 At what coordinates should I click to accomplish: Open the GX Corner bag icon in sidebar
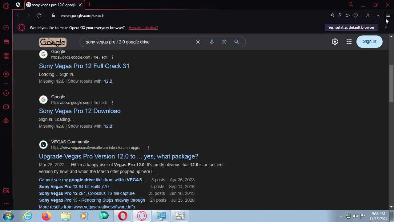coord(6,42)
